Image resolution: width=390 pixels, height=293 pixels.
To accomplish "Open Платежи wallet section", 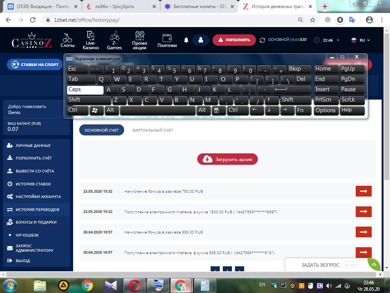I will click(167, 40).
